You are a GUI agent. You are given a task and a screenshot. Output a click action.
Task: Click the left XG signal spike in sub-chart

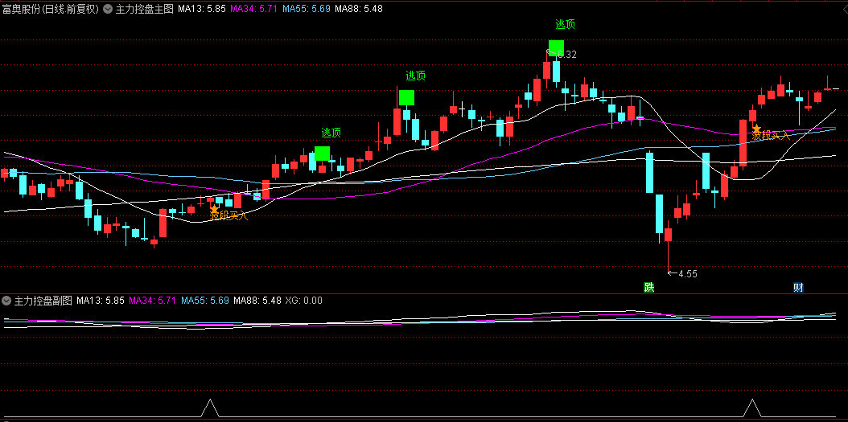[x=210, y=408]
